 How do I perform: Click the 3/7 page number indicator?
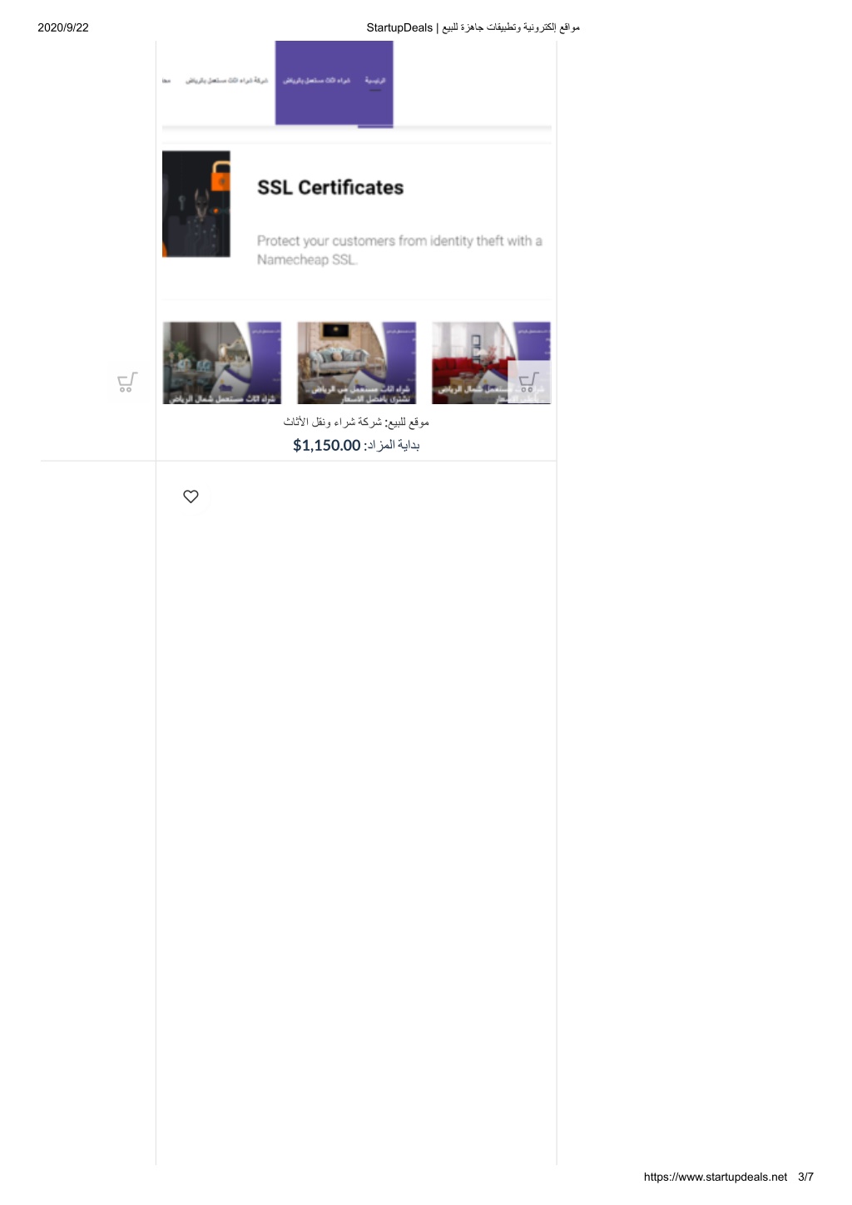point(805,1177)
